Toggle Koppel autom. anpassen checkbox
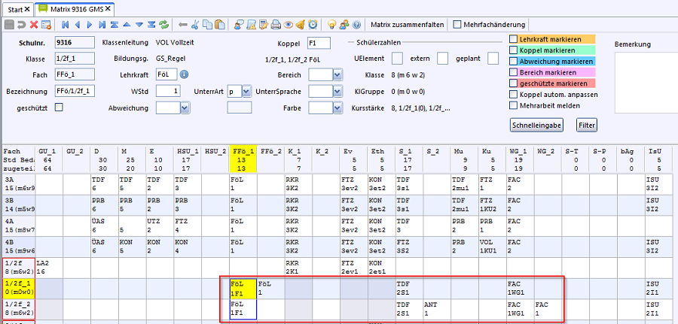 pos(513,94)
